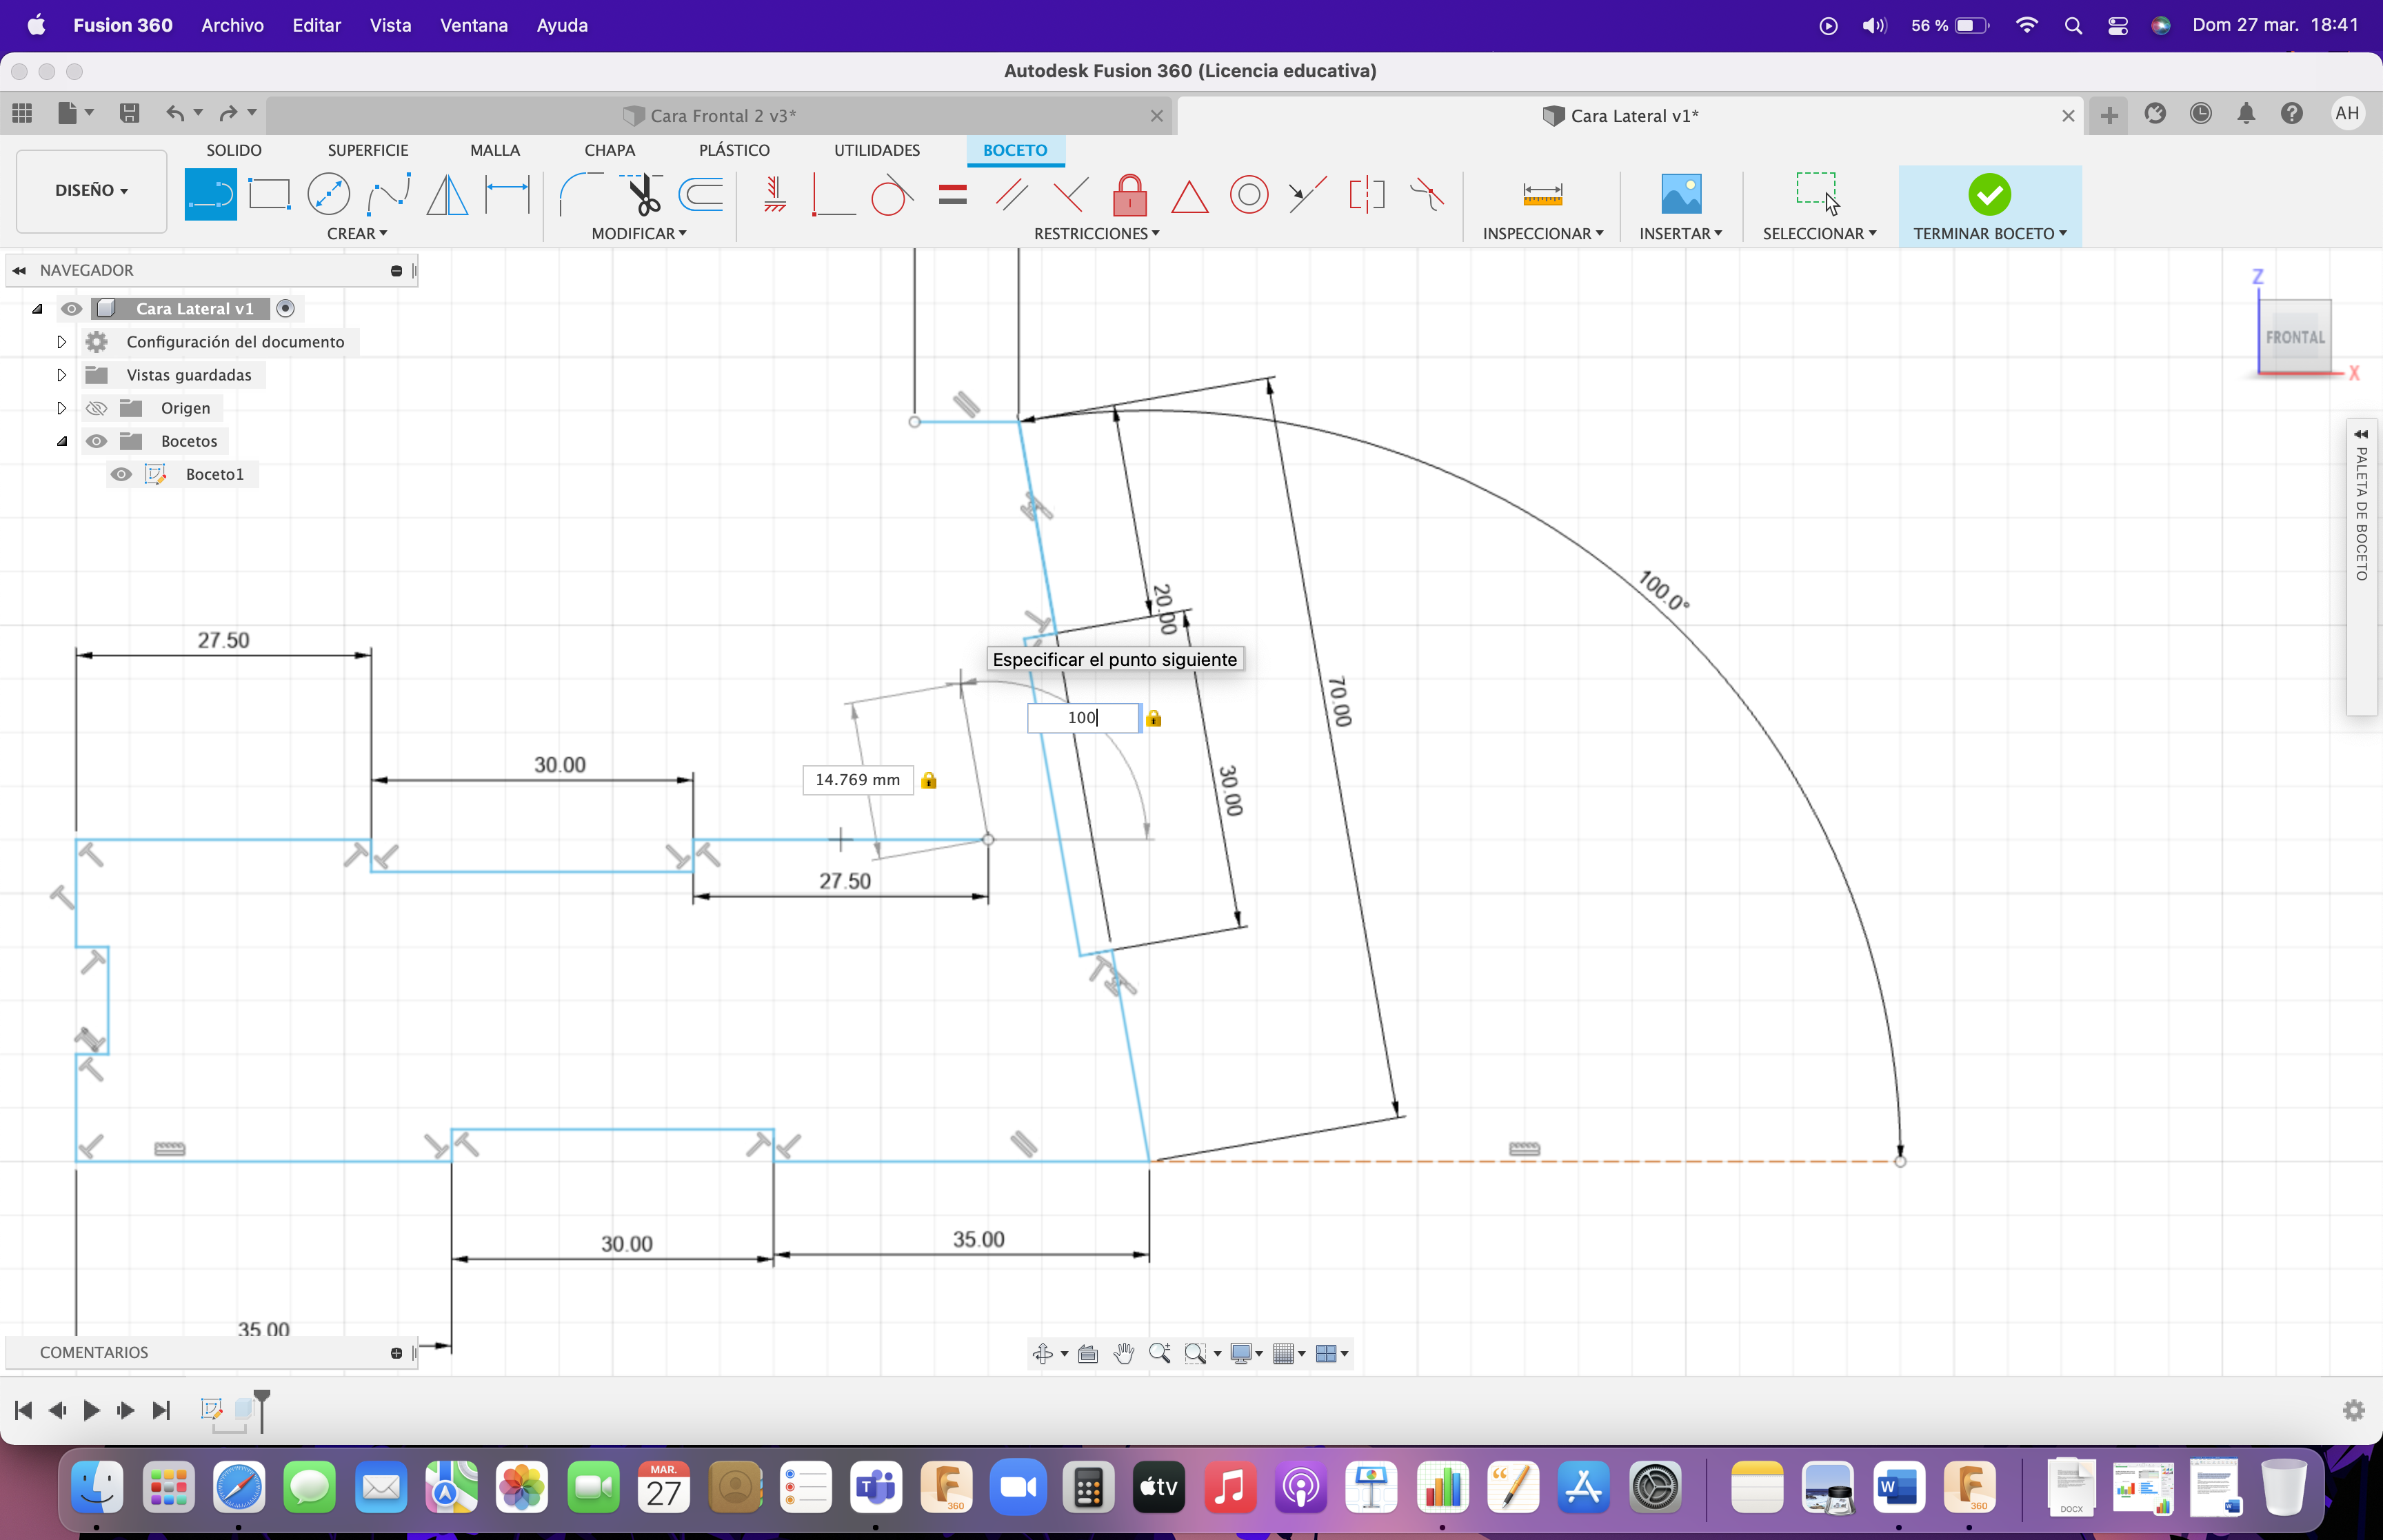The height and width of the screenshot is (1540, 2383).
Task: Select the Mirror sketch tool
Action: tap(447, 194)
